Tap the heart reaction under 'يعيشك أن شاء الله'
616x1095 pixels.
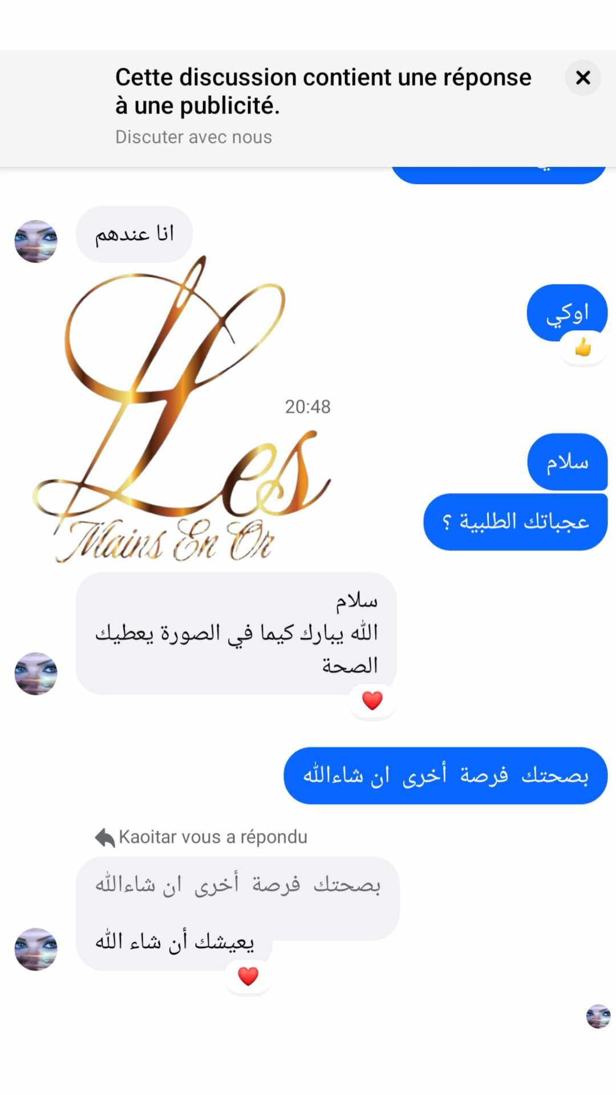pos(248,976)
